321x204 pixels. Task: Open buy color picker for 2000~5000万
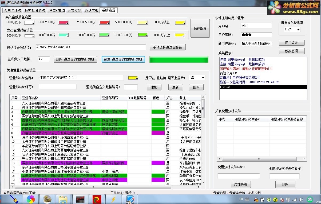pyautogui.click(x=104, y=23)
